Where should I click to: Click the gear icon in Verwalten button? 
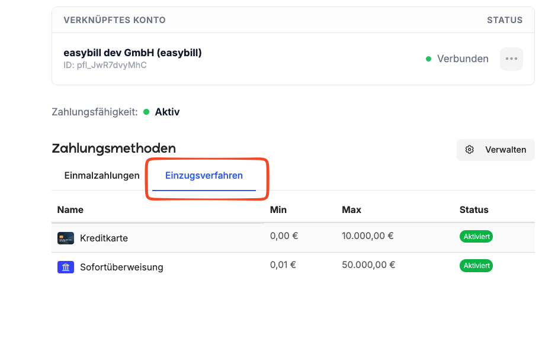469,150
